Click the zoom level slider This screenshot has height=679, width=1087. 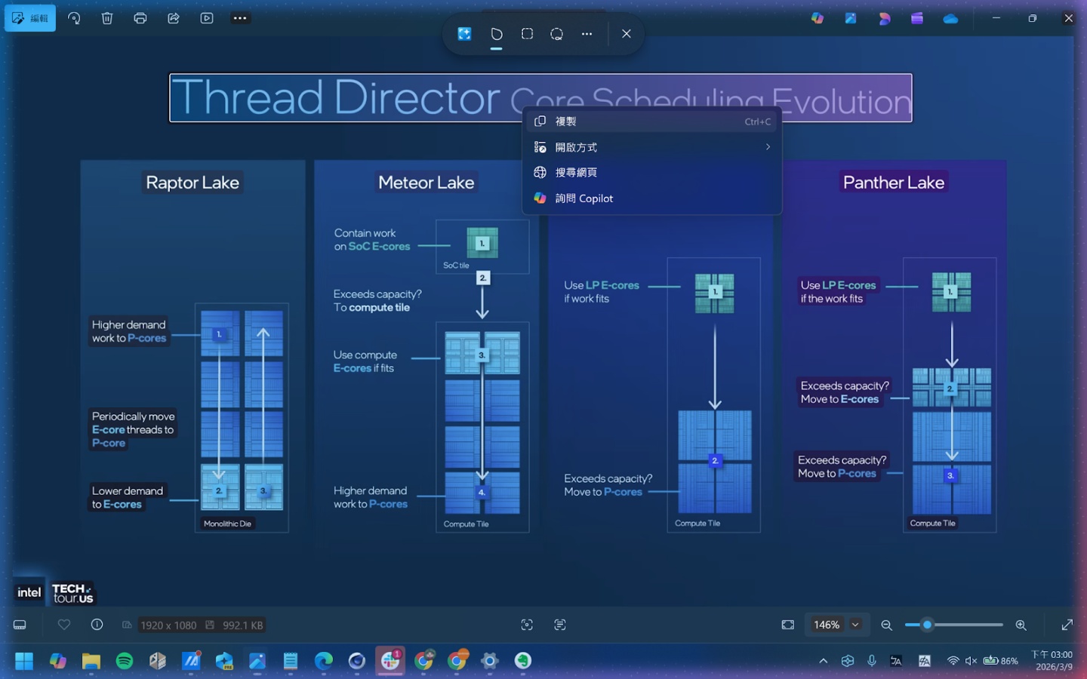954,625
